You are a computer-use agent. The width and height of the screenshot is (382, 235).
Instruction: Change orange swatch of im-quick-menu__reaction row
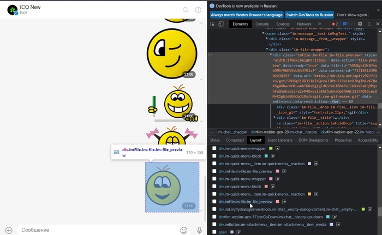click(x=309, y=194)
